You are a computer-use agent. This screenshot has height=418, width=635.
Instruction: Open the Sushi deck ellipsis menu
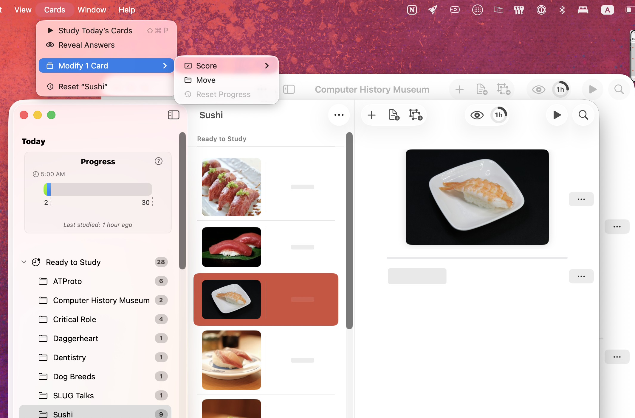pos(339,115)
